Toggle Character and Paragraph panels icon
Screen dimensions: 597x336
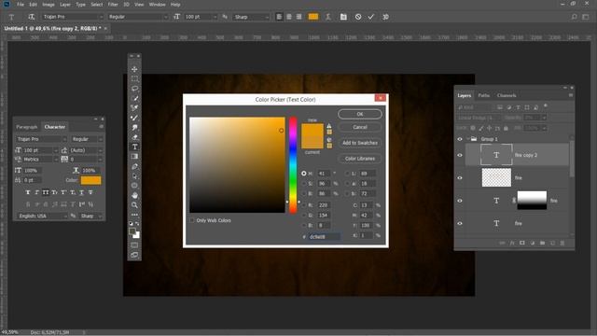(343, 17)
